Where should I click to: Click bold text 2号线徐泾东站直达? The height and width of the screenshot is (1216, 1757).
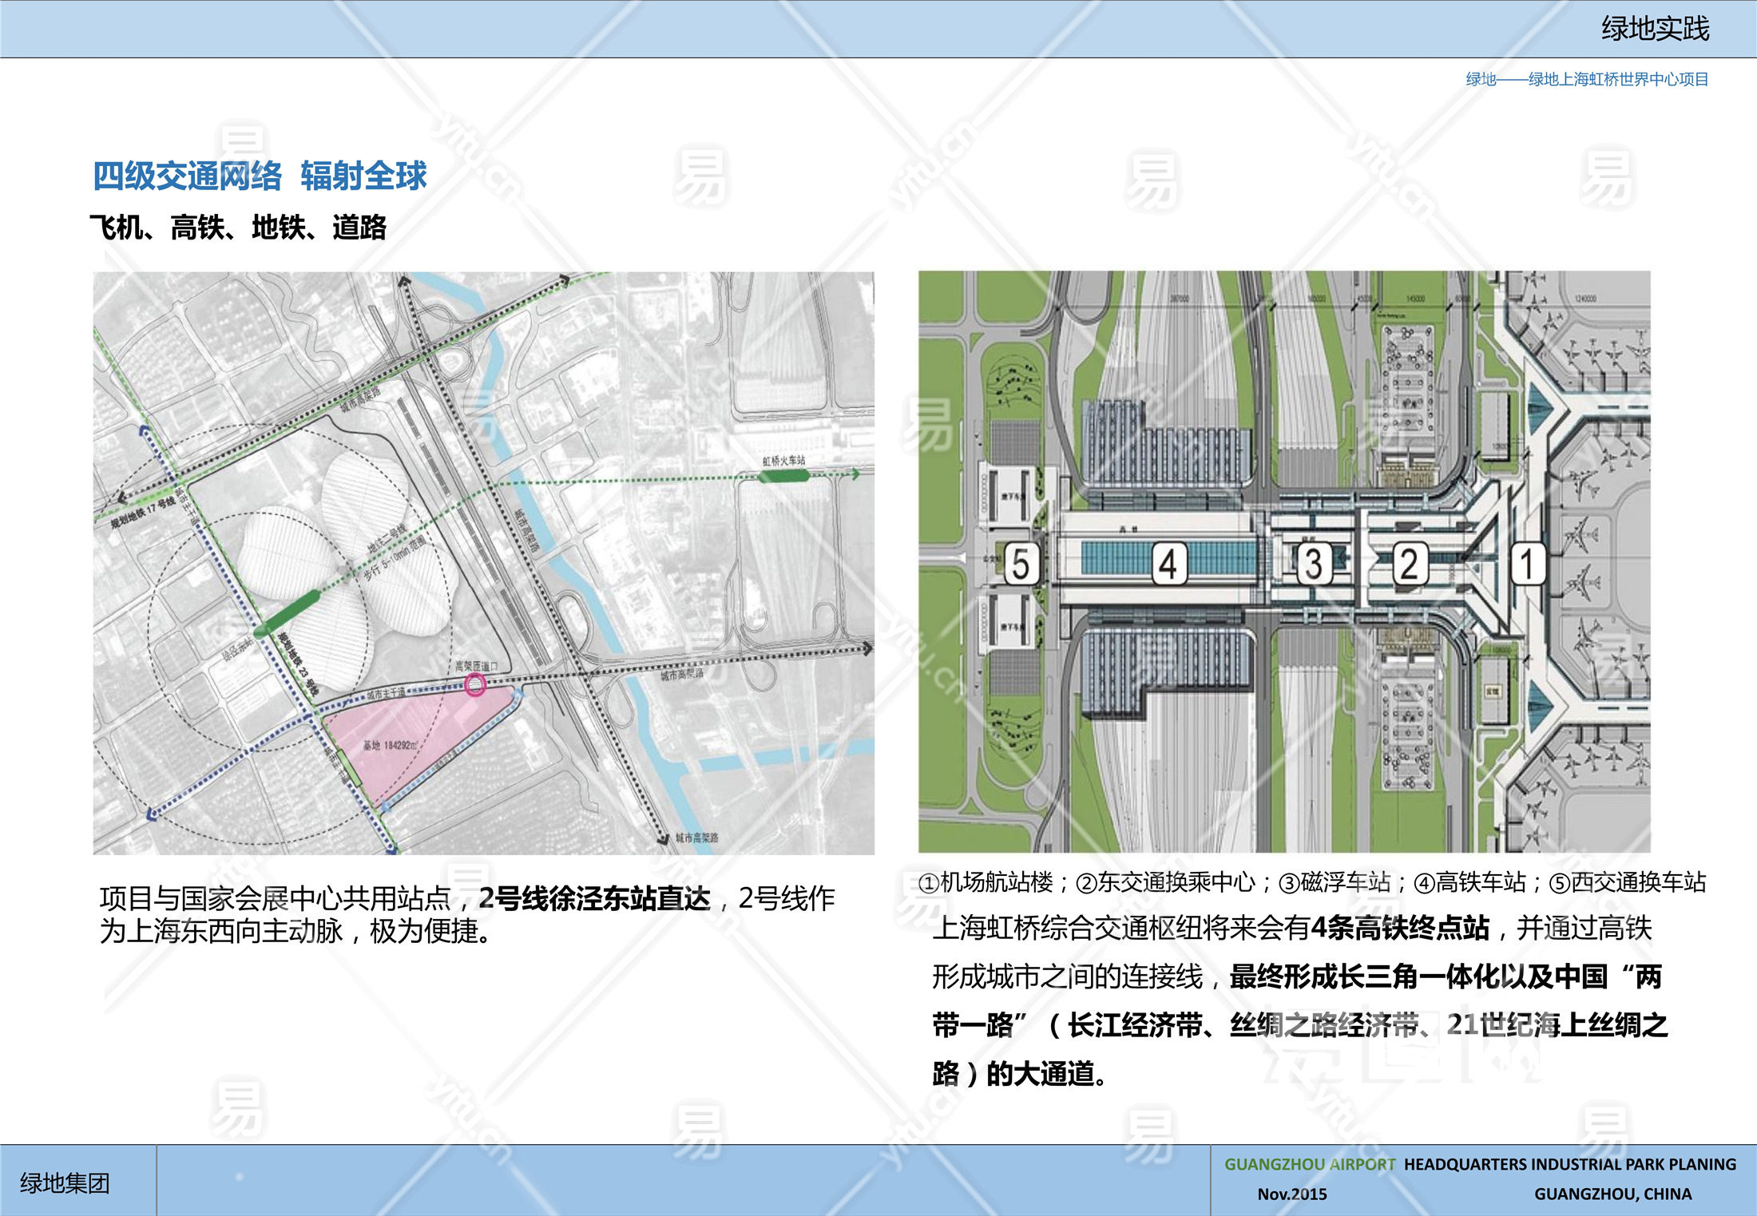click(594, 898)
